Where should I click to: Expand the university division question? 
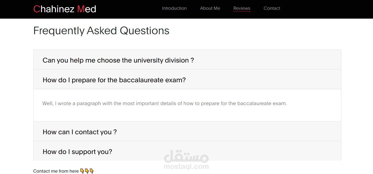pyautogui.click(x=118, y=60)
